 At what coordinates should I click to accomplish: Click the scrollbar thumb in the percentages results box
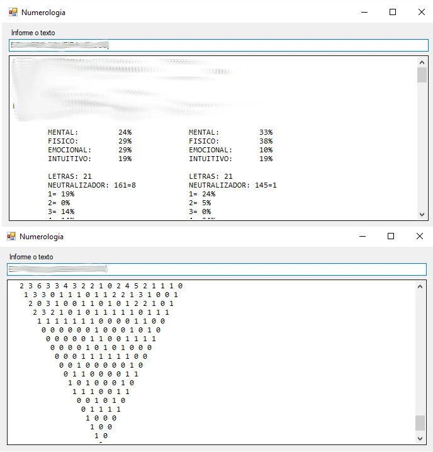(422, 75)
